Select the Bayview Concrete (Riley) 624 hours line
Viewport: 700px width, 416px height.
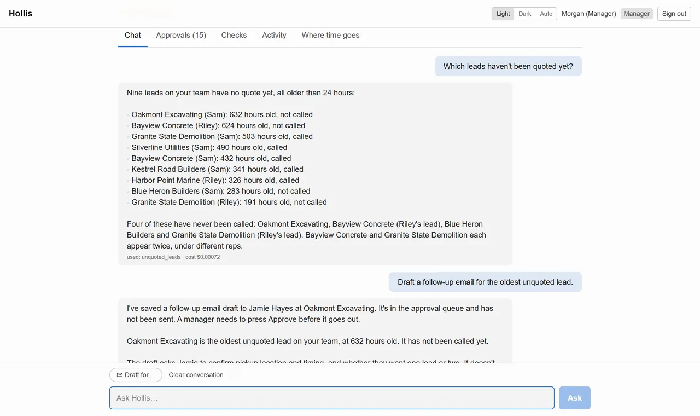click(216, 125)
